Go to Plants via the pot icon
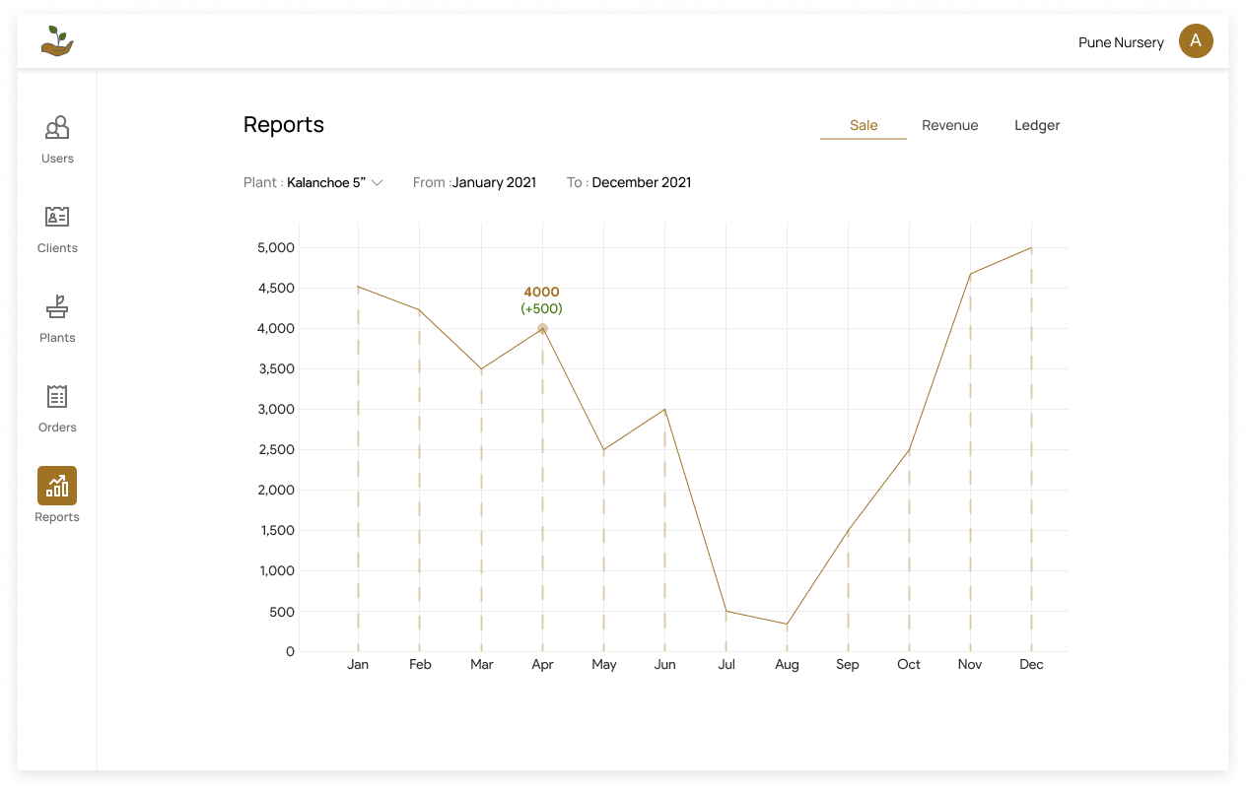 point(57,307)
